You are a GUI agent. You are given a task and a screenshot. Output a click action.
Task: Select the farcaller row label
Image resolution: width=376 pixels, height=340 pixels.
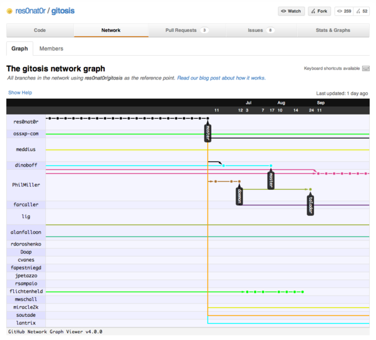point(26,205)
